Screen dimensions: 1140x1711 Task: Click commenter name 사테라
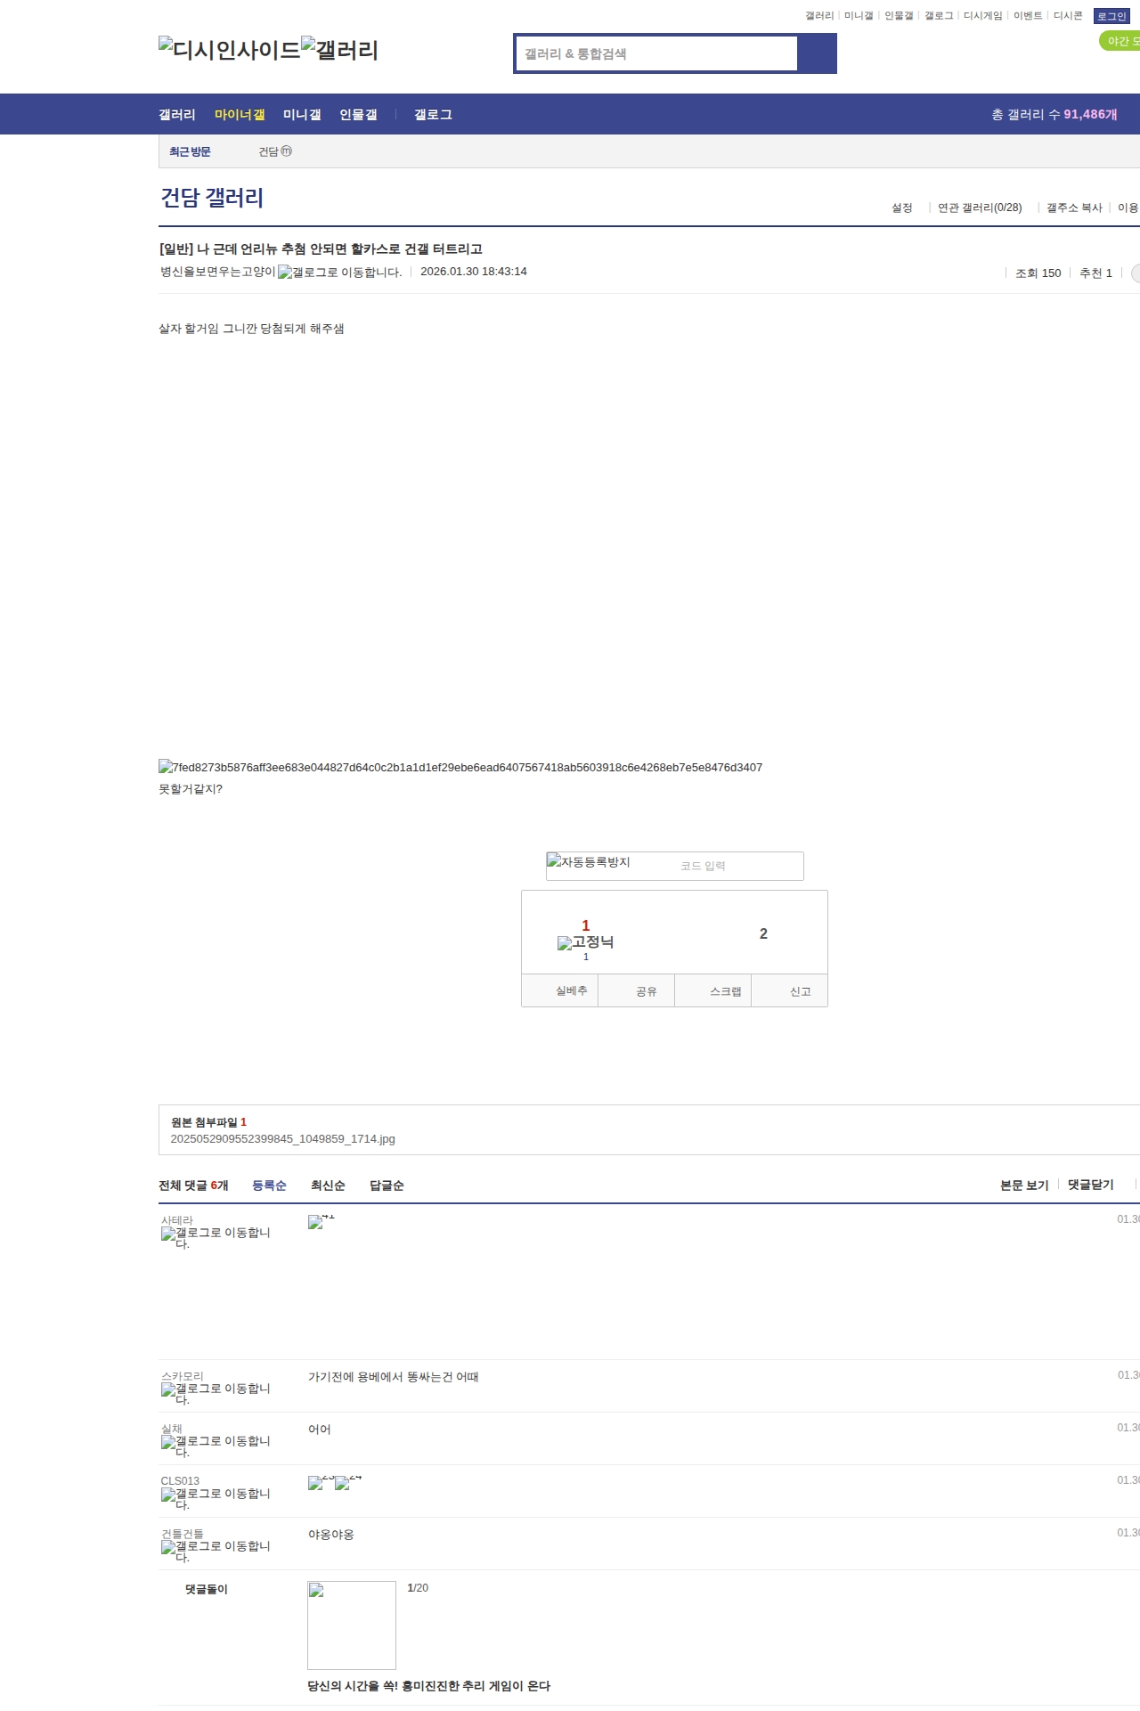[176, 1220]
